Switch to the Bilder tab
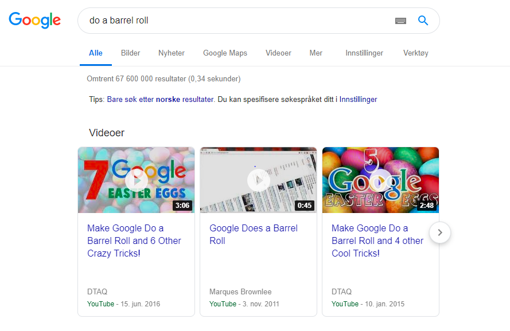This screenshot has width=510, height=331. (x=130, y=53)
